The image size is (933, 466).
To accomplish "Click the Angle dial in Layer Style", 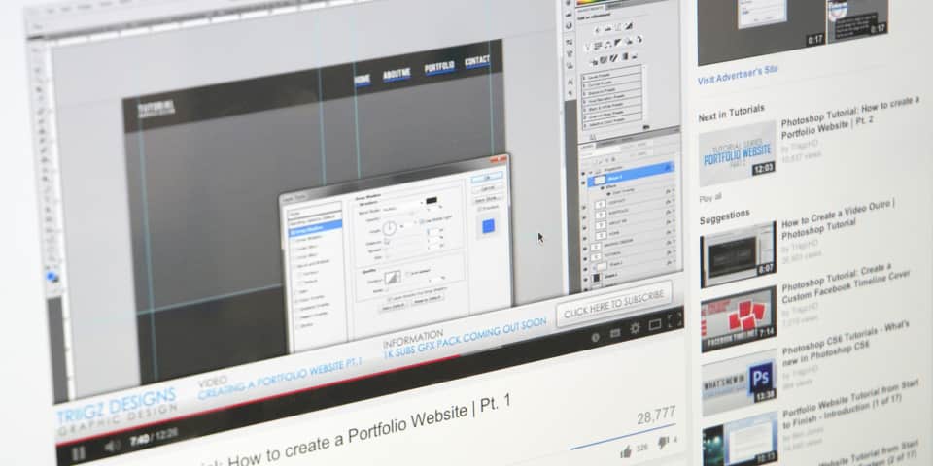I will click(x=389, y=228).
